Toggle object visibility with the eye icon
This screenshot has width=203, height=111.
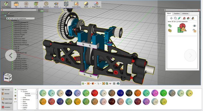pos(194,26)
